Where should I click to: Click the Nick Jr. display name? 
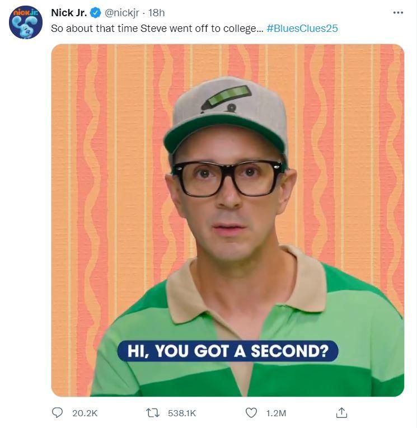[69, 13]
